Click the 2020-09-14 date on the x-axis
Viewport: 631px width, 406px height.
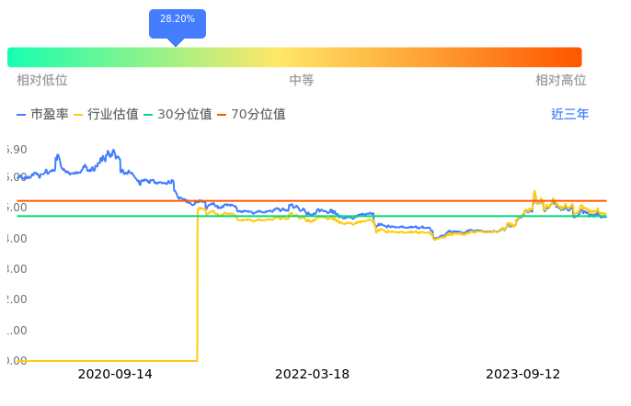115,374
